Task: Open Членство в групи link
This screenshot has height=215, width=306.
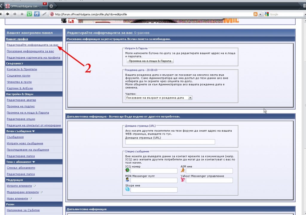Action: pyautogui.click(x=19, y=82)
